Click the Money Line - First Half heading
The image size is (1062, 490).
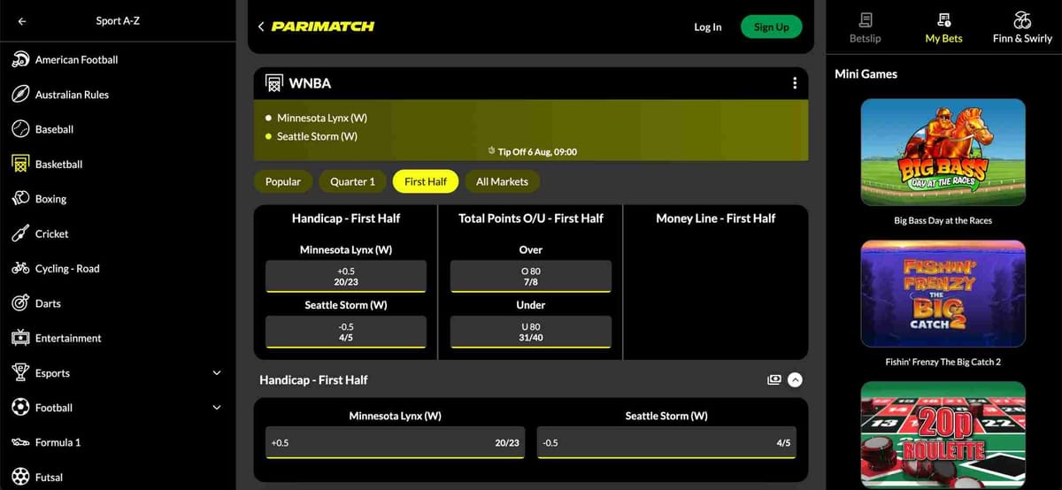tap(715, 218)
